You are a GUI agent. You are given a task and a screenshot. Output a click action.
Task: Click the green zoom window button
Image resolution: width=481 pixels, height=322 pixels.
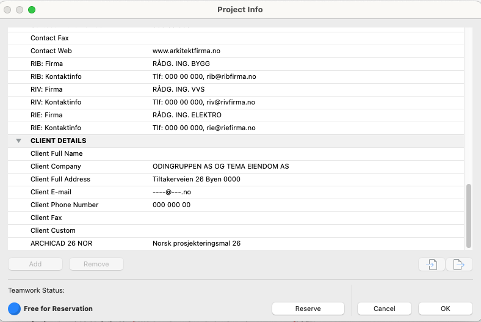coord(32,10)
